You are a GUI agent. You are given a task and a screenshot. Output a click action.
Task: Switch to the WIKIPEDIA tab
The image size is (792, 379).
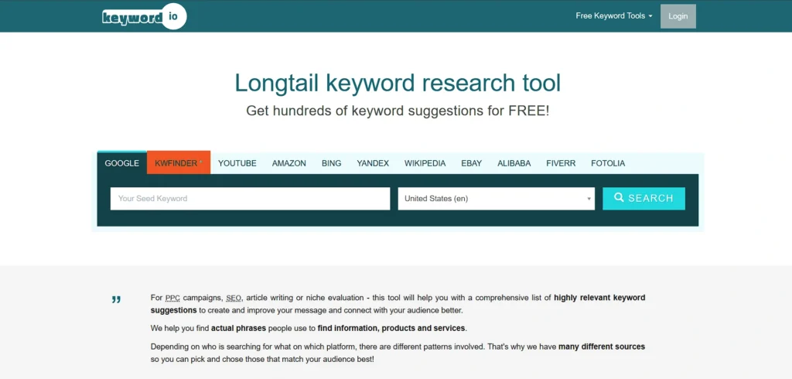[x=425, y=163]
